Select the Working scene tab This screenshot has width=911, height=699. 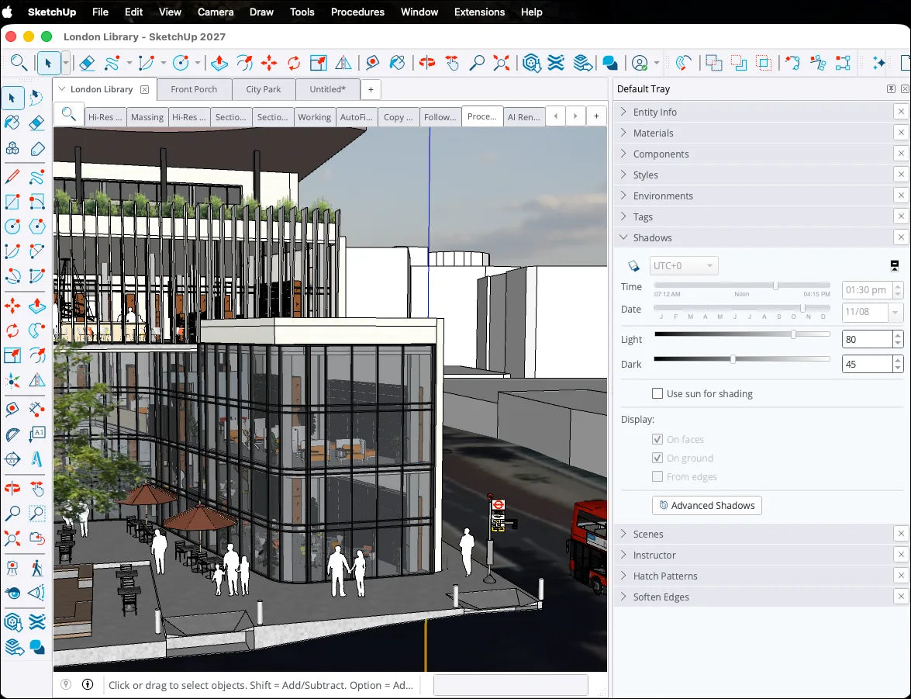click(x=314, y=117)
